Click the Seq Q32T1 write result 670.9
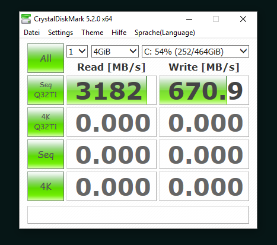This screenshot has width=277, height=245. tap(204, 90)
